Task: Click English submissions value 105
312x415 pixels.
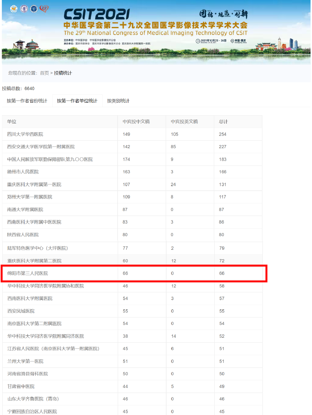Action: (x=175, y=134)
